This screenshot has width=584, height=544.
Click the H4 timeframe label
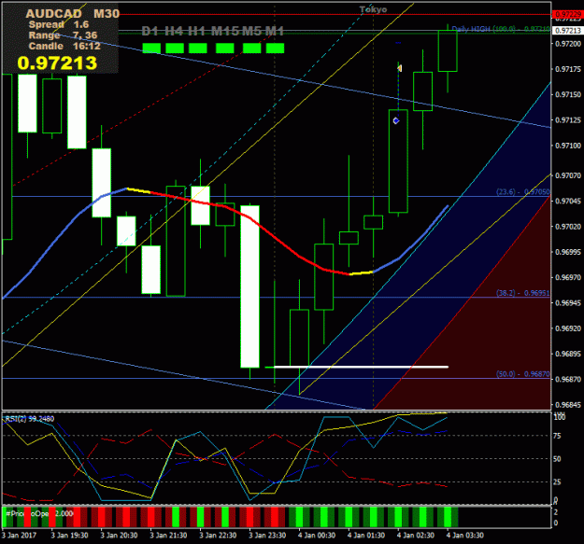tap(175, 31)
